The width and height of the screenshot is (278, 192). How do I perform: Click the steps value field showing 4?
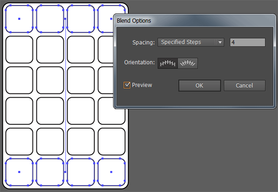(247, 42)
